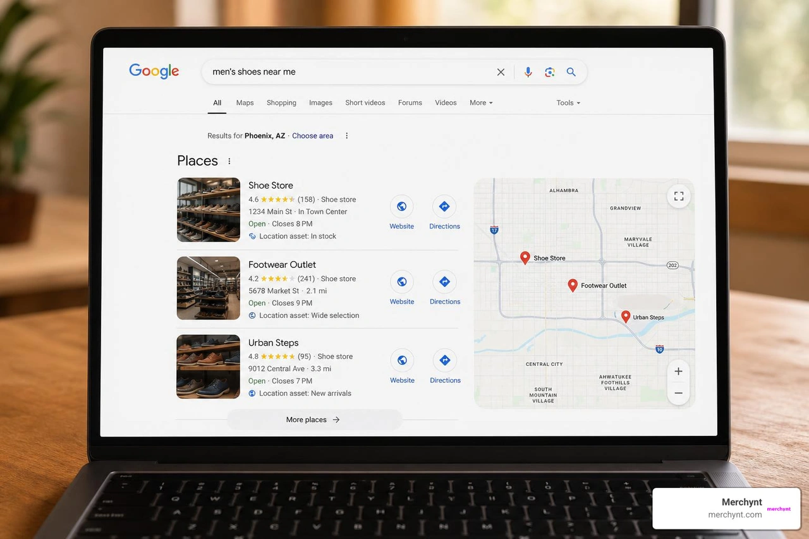Click the Phoenix, AZ location text
This screenshot has height=539, width=809.
tap(265, 136)
